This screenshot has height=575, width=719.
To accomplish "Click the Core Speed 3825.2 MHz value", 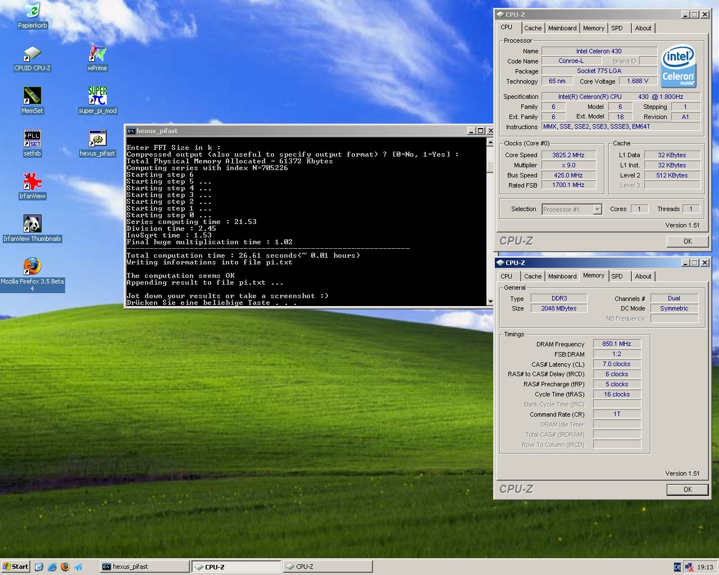I will pos(568,155).
